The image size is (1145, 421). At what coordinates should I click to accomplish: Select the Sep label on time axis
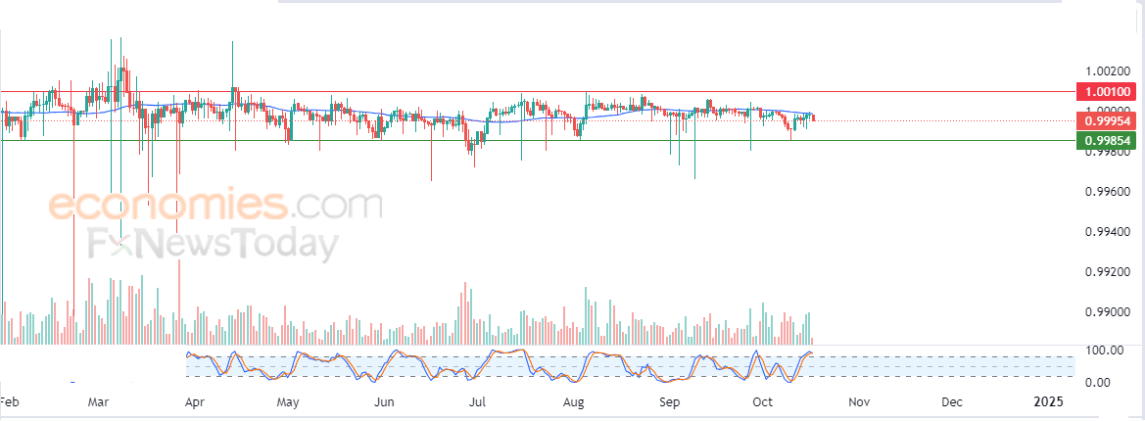click(x=670, y=402)
